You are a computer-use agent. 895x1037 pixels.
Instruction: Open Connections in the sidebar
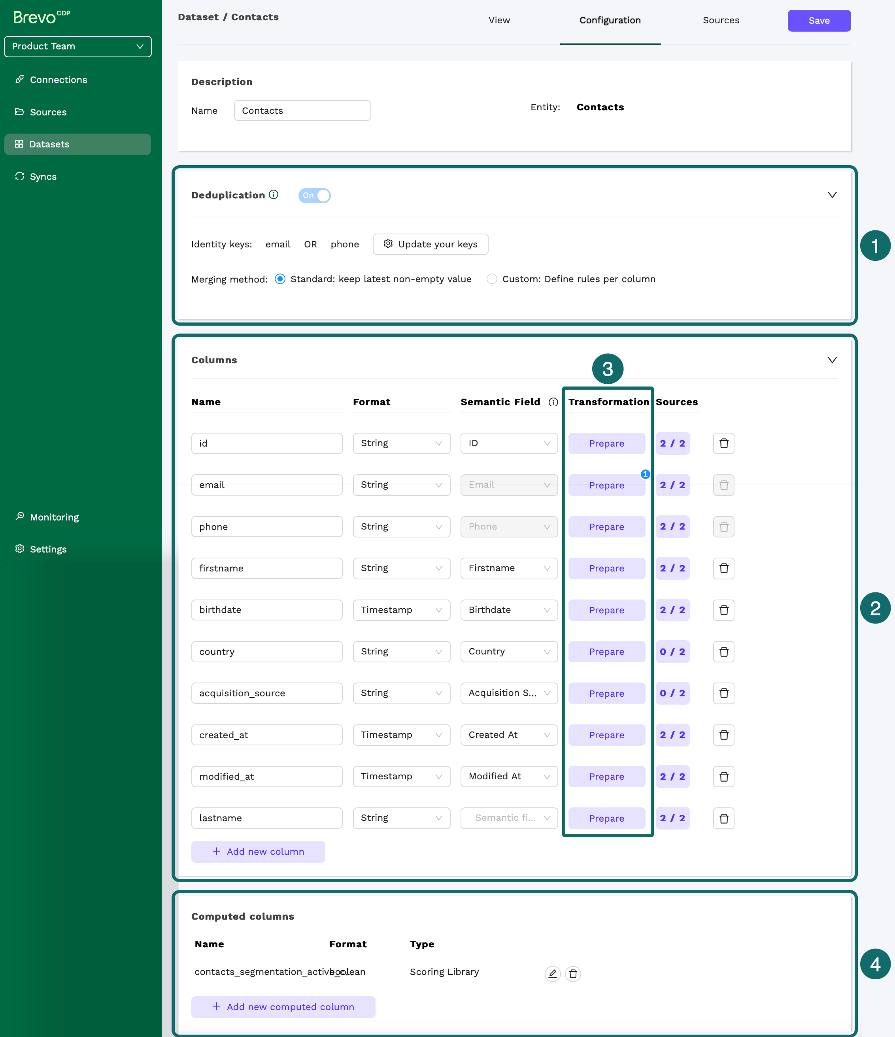tap(58, 79)
